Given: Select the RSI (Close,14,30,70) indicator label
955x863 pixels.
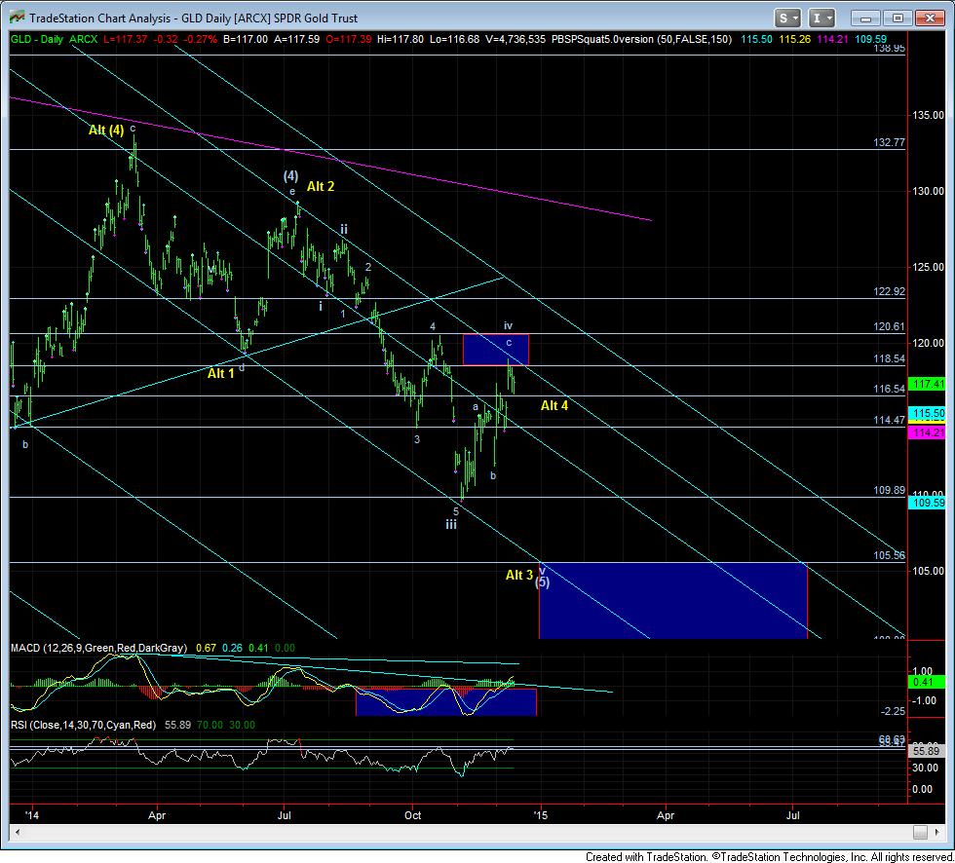Looking at the screenshot, I should pos(83,725).
